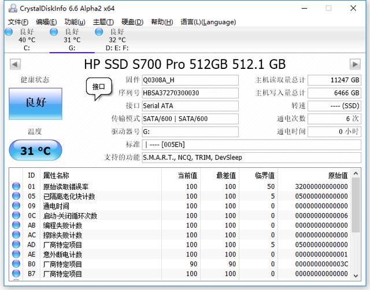The height and width of the screenshot is (290, 370).
Task: Open the 功能(u) menu
Action: click(75, 22)
